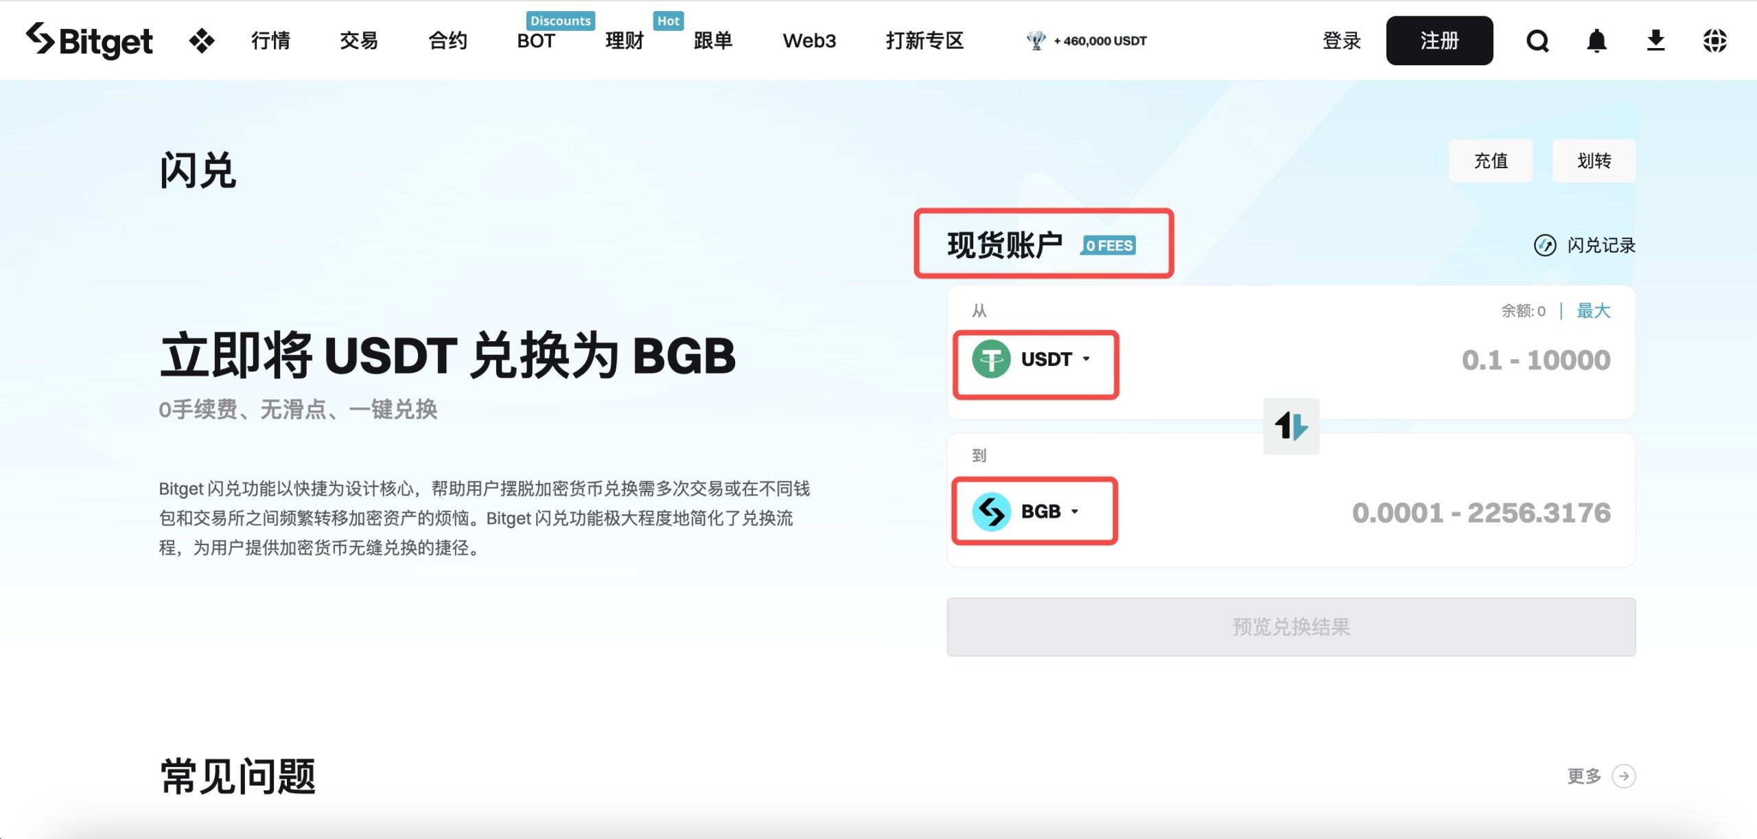Click the search magnifier icon
This screenshot has width=1757, height=839.
tap(1537, 41)
